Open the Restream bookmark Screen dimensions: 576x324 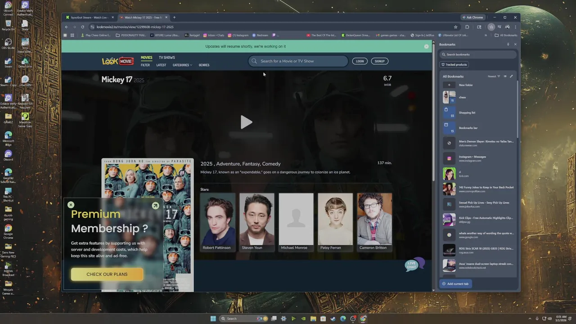point(260,35)
